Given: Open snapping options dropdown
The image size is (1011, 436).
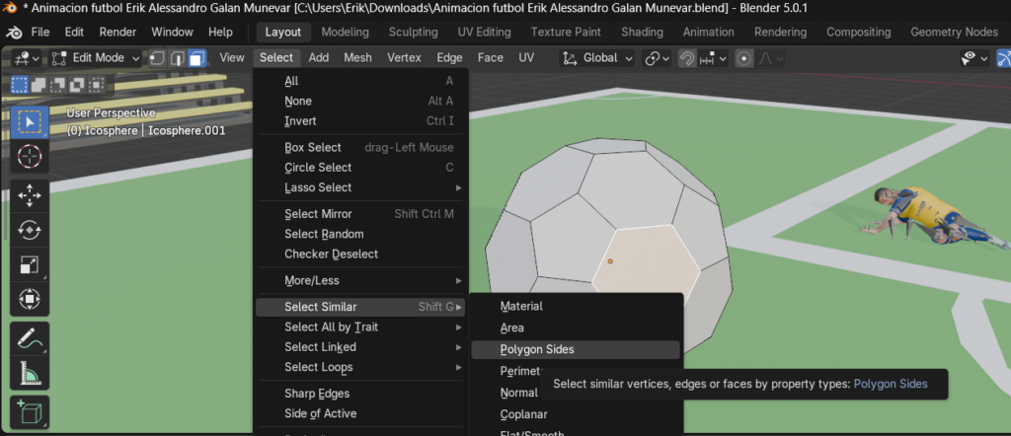Looking at the screenshot, I should point(713,58).
